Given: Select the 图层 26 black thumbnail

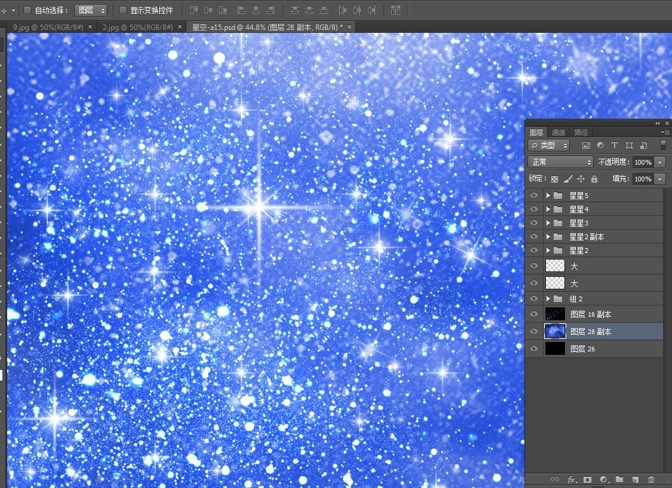Looking at the screenshot, I should 555,348.
